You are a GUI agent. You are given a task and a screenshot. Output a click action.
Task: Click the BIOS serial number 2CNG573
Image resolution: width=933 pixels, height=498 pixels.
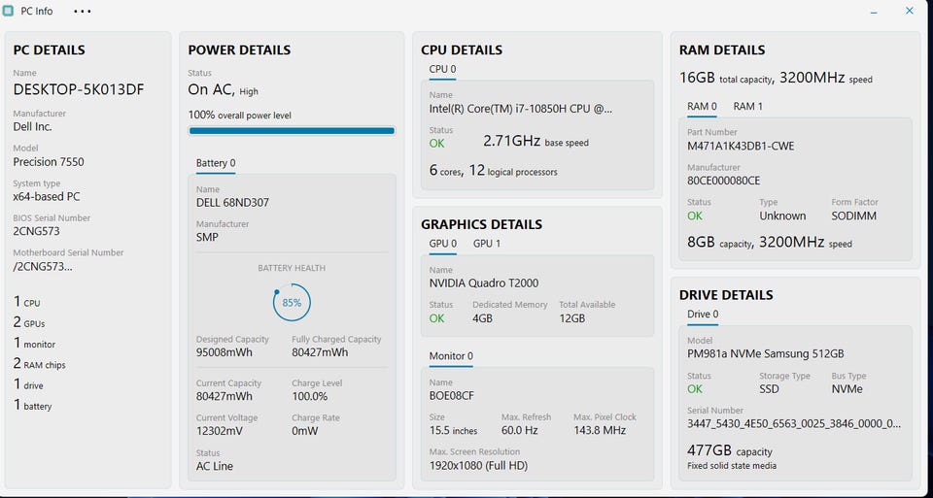coord(39,233)
